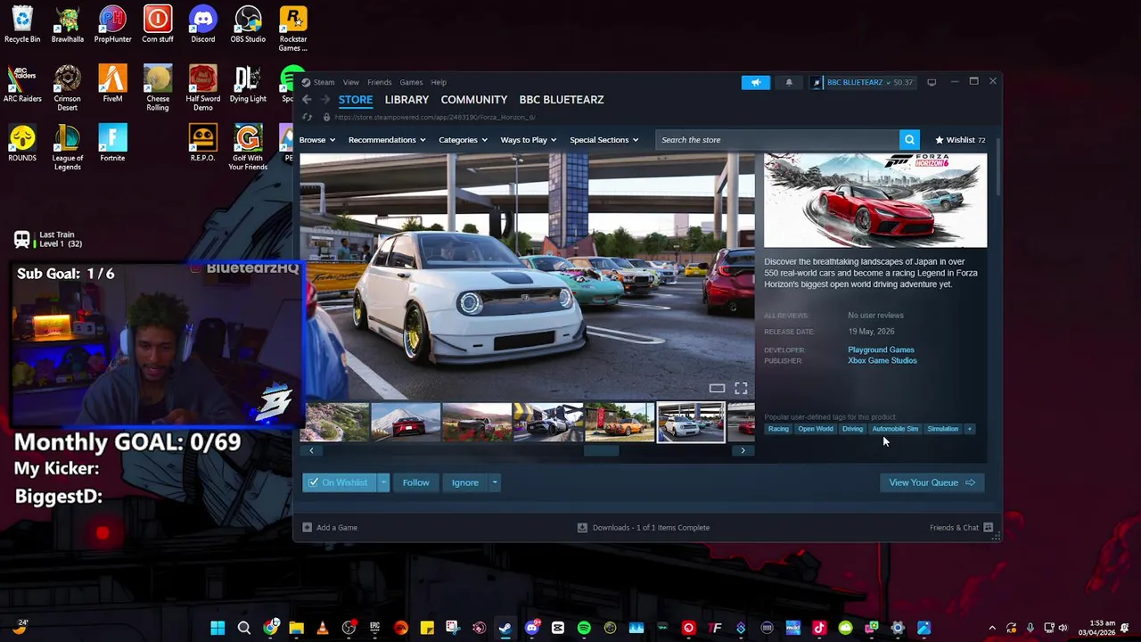Open the Recycle Bin desktop icon
Viewport: 1141px width, 642px height.
22,24
